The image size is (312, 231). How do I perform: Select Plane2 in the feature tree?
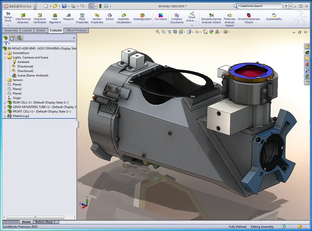(17, 89)
